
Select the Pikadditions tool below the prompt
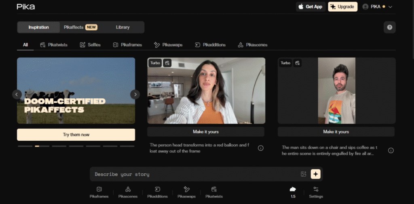point(157,192)
